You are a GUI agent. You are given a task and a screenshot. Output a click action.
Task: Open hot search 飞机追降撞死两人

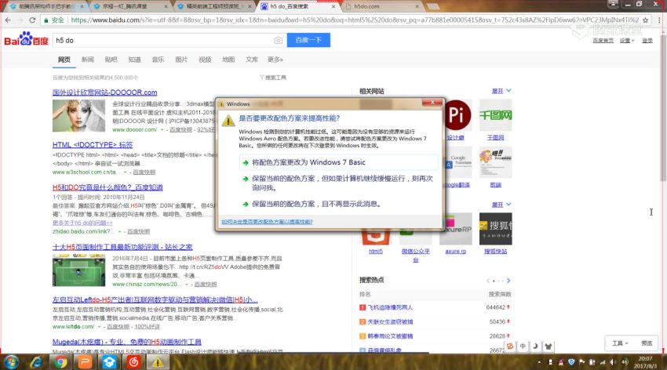tap(390, 307)
